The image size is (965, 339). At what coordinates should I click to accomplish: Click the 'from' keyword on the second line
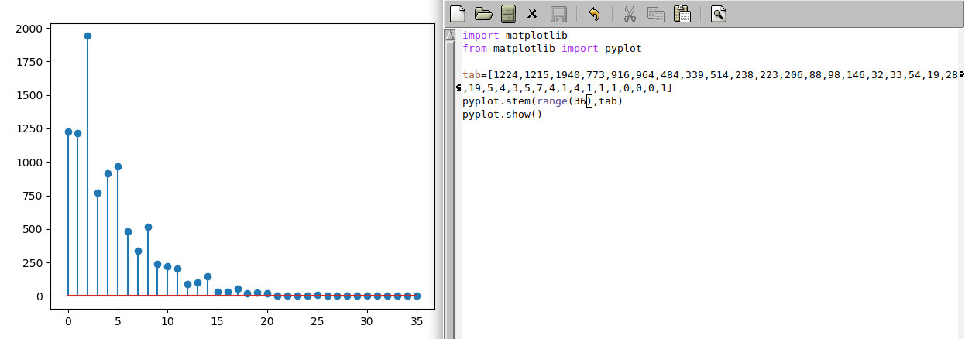pyautogui.click(x=475, y=49)
